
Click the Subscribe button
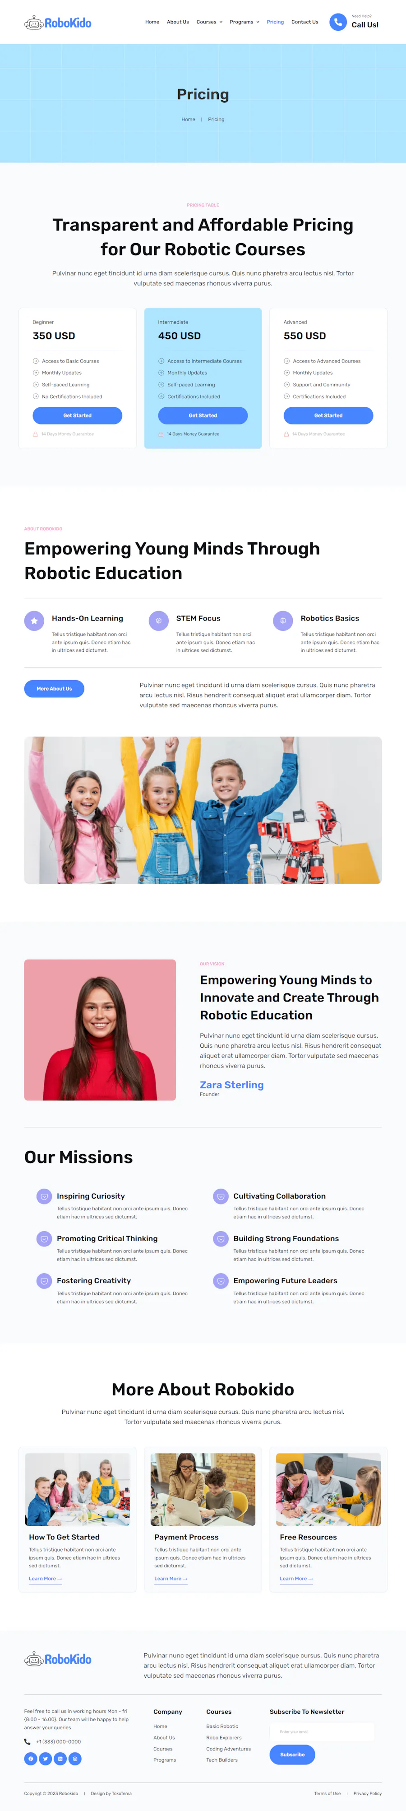tap(292, 1754)
